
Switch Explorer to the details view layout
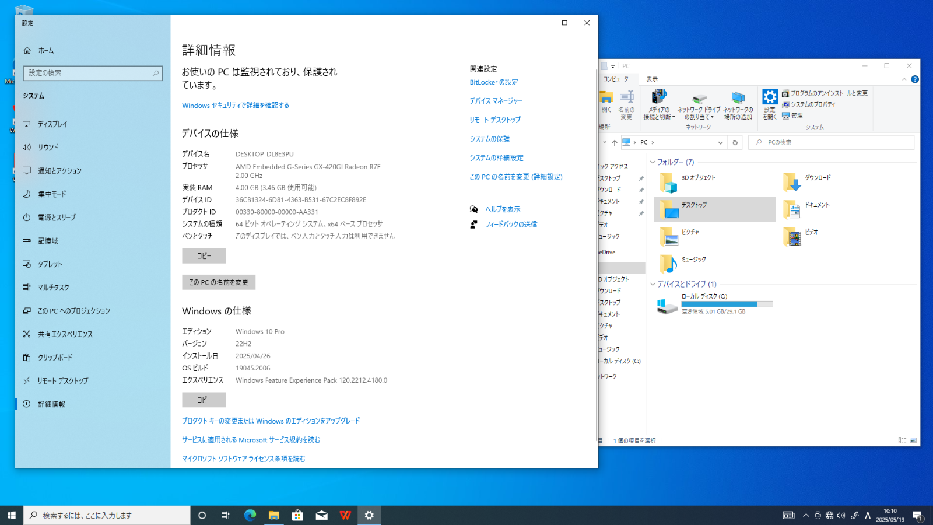point(902,440)
